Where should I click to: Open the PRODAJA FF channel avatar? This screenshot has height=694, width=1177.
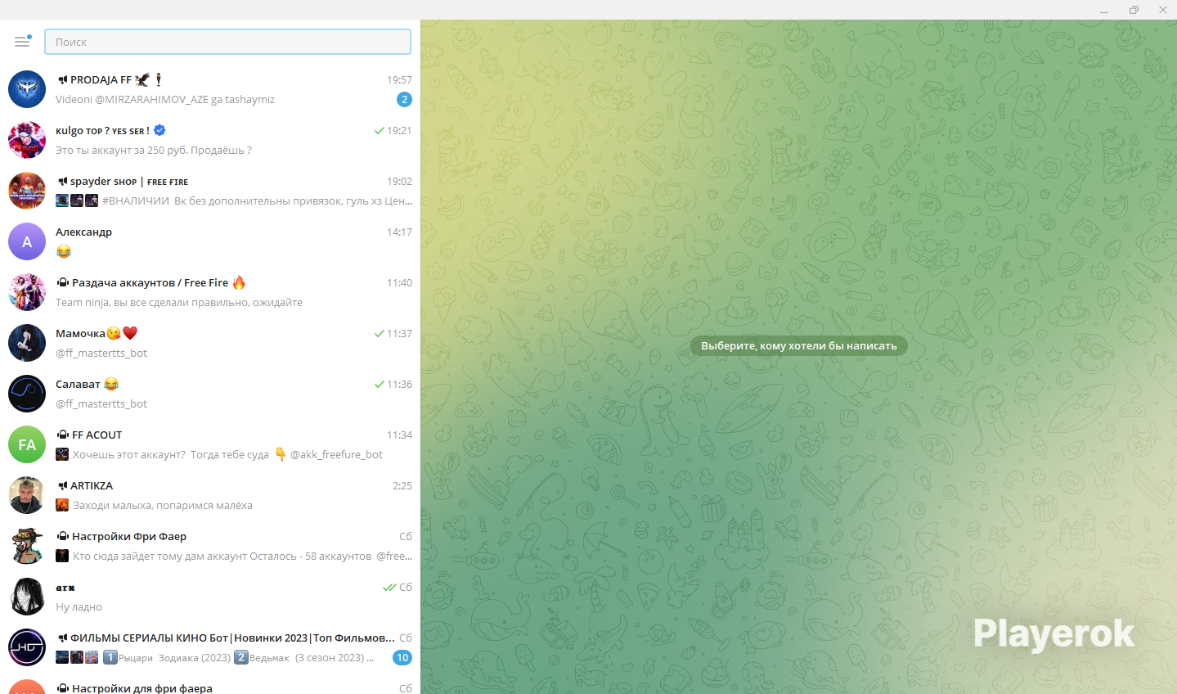(27, 89)
